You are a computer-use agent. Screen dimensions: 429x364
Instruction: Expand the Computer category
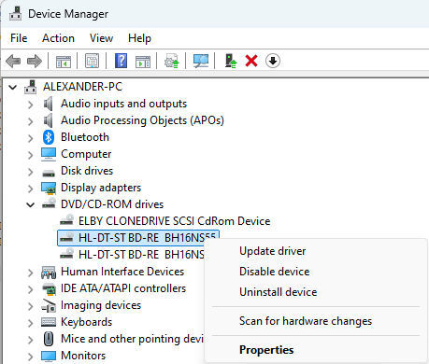point(30,155)
